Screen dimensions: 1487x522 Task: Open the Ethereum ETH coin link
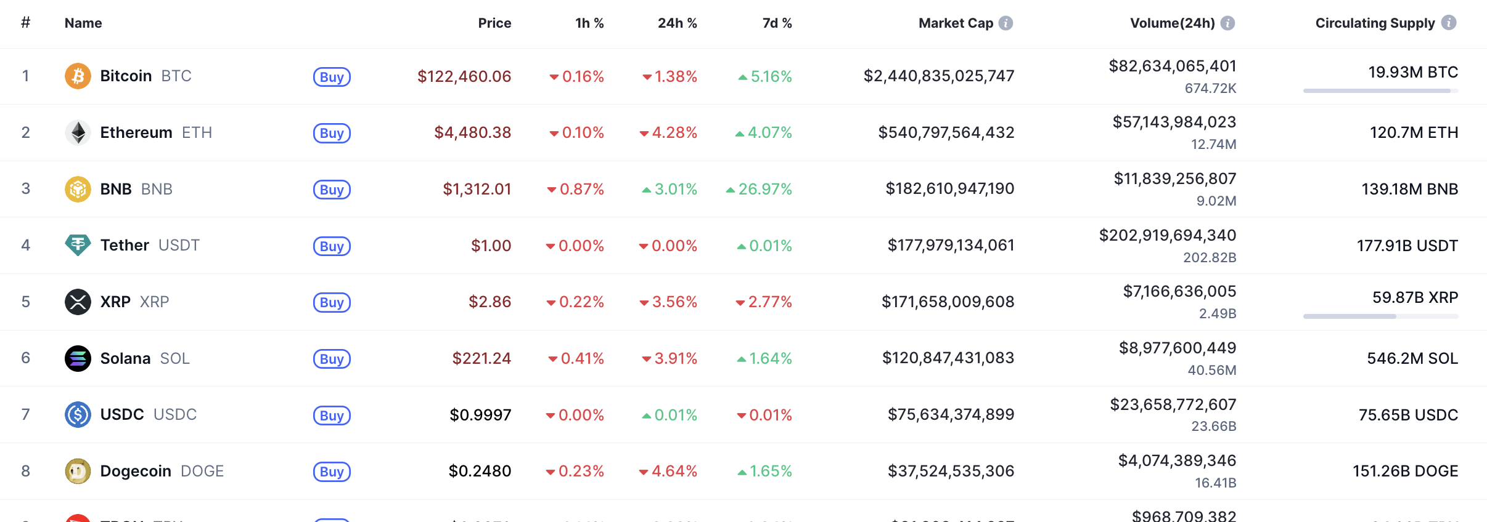coord(136,132)
